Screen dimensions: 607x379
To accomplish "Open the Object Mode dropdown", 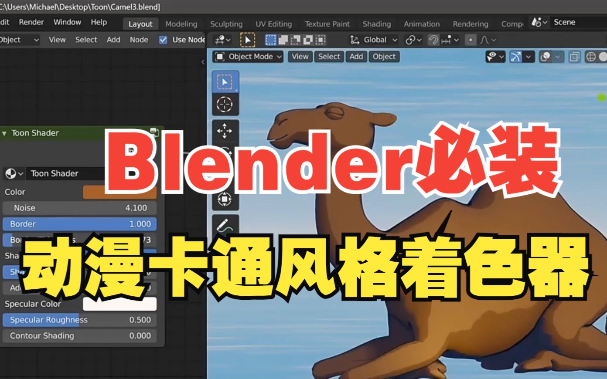I will point(249,57).
